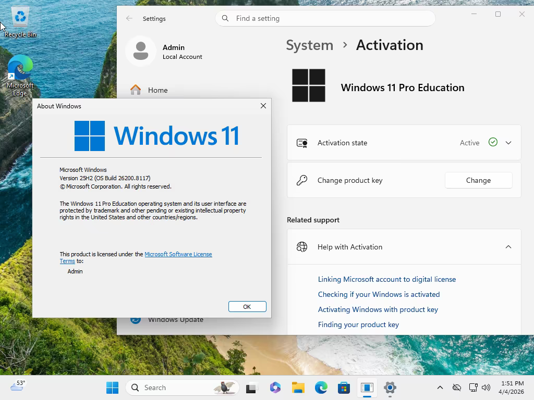The image size is (534, 400).
Task: Click the key icon for Change product key
Action: [x=302, y=180]
